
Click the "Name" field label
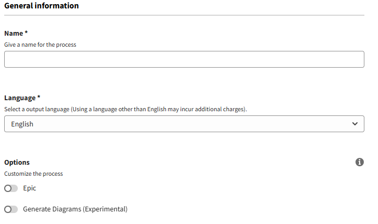click(13, 33)
